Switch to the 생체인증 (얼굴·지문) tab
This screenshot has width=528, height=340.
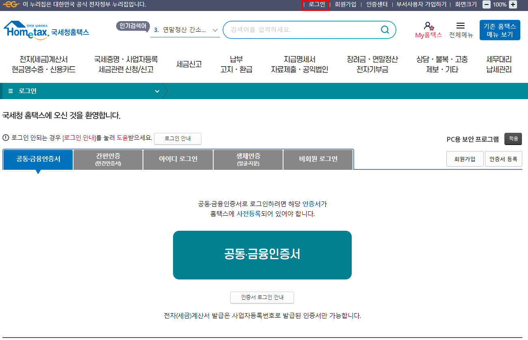coord(248,159)
